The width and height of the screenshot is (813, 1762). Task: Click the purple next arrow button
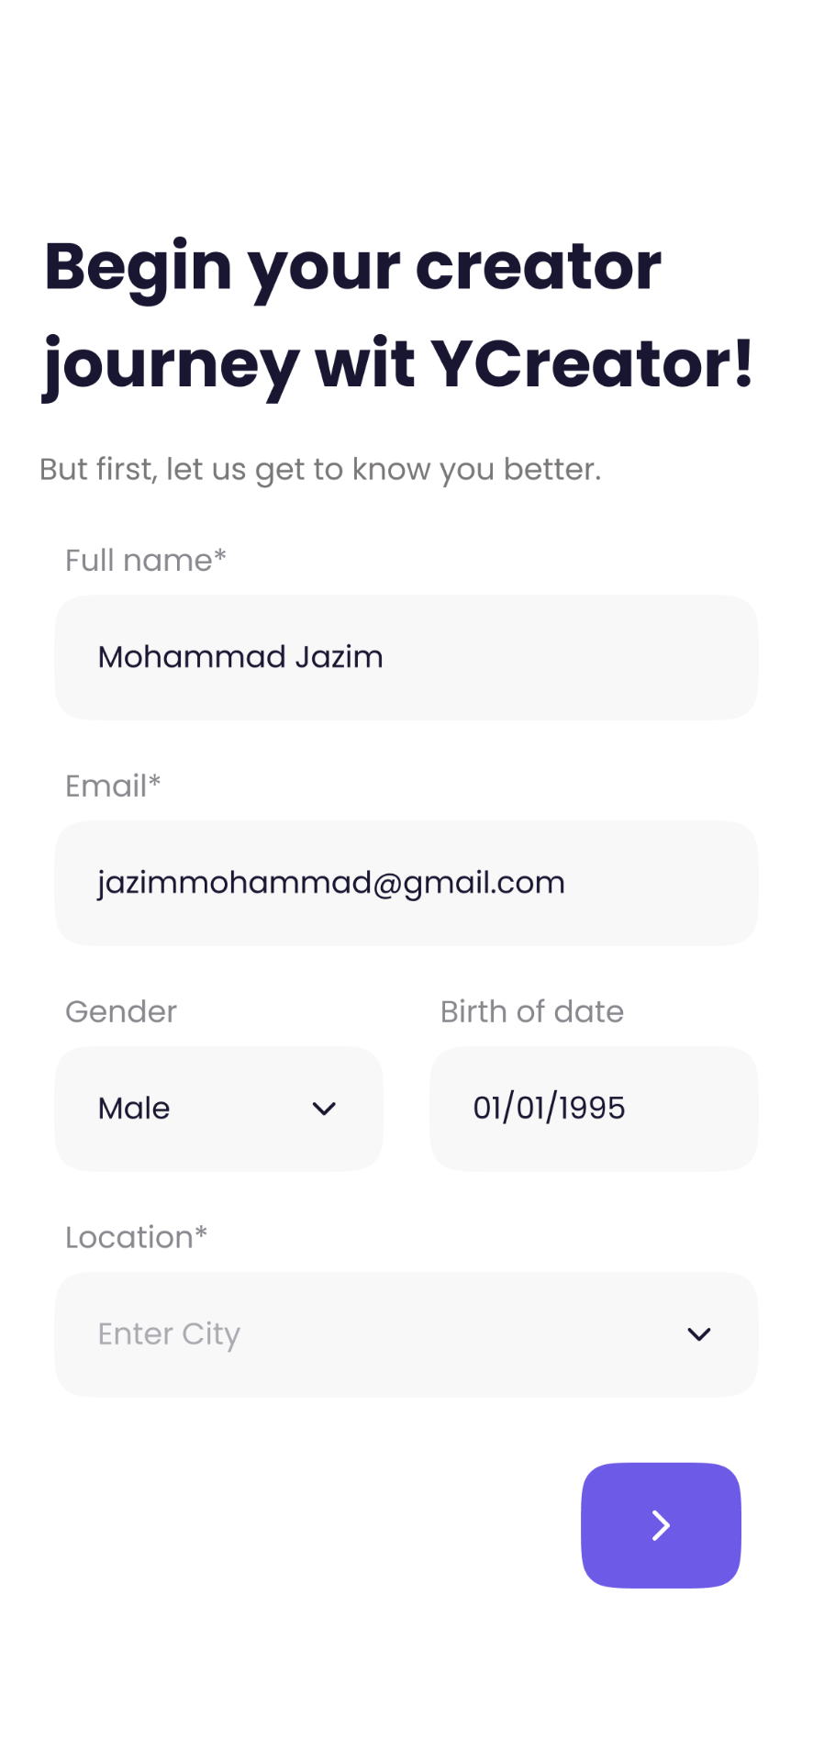[661, 1525]
